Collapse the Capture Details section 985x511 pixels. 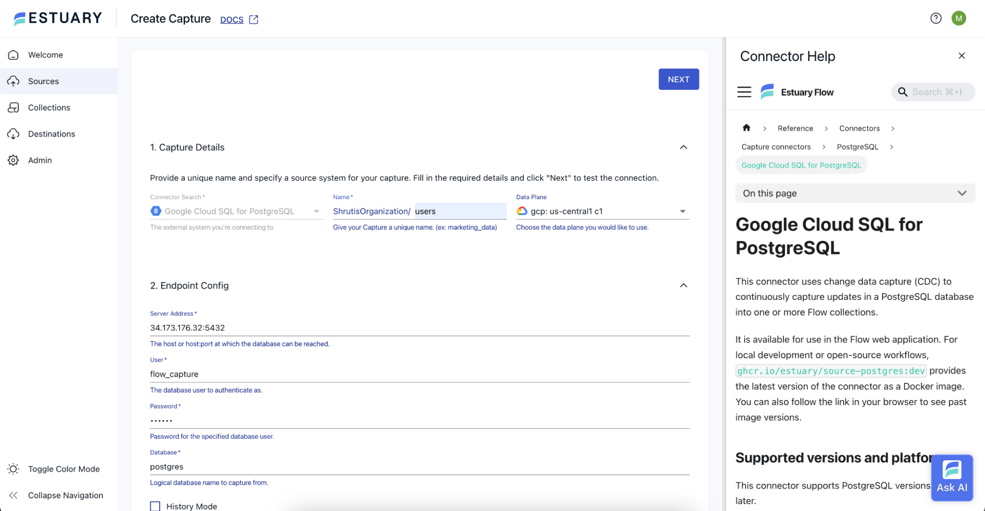683,147
